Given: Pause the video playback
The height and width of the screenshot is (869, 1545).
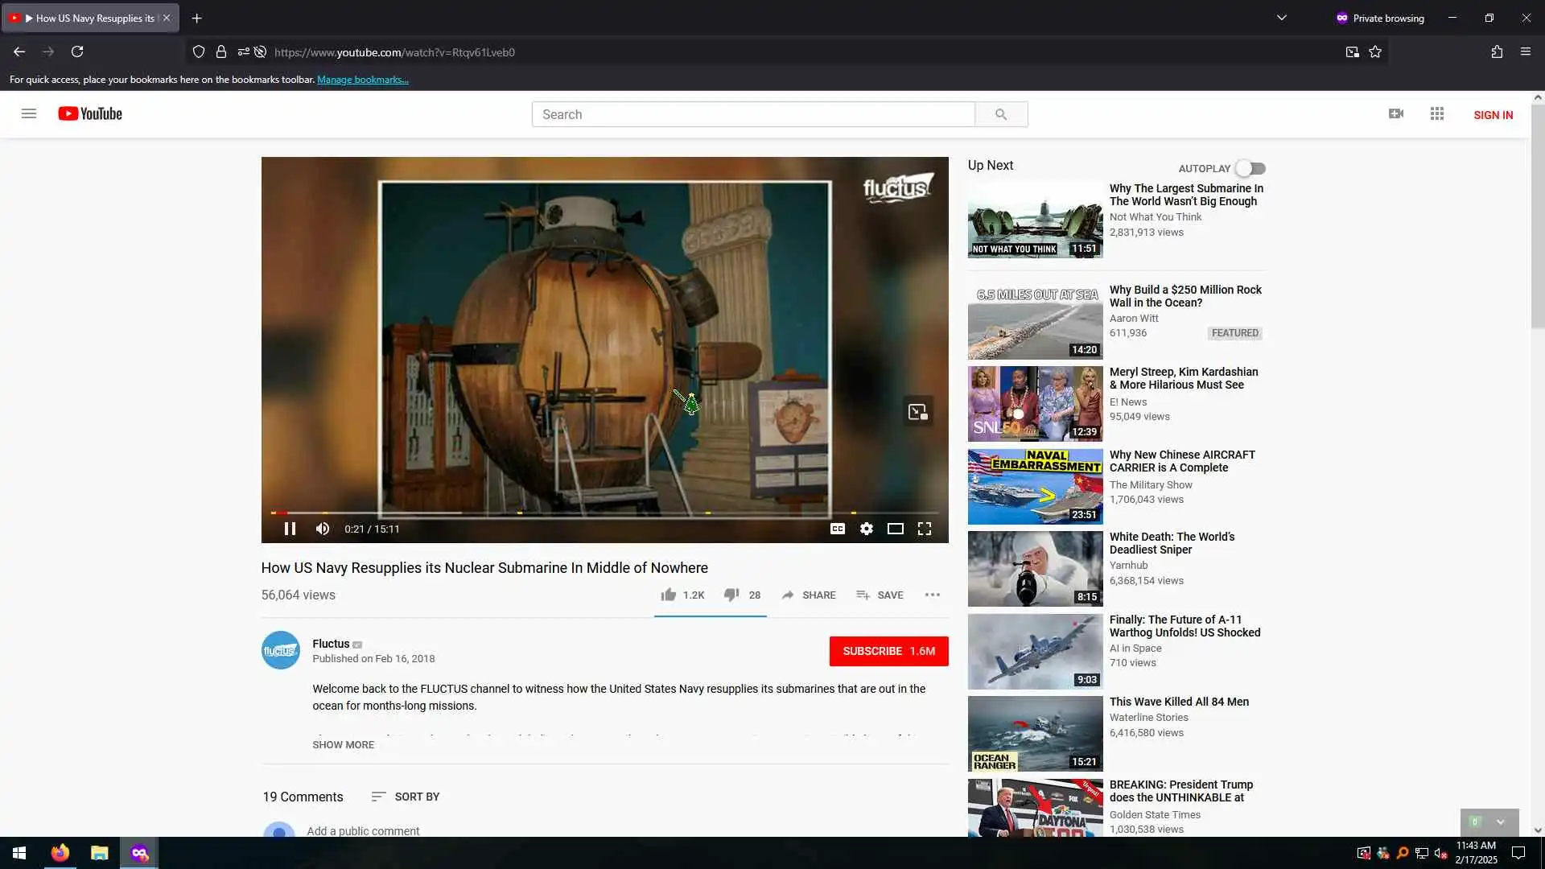Looking at the screenshot, I should click(290, 529).
